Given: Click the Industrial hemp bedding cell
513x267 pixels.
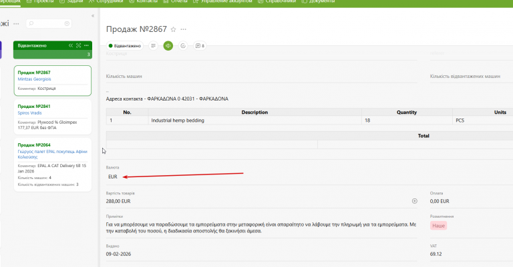Looking at the screenshot, I should click(x=255, y=121).
